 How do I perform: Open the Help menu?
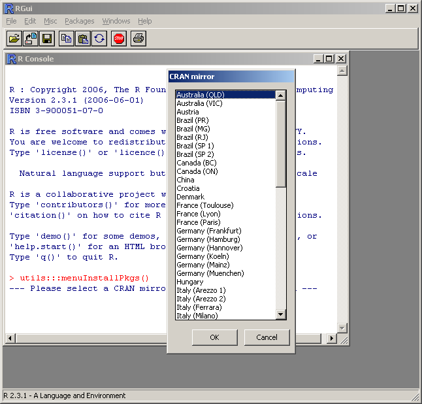[x=145, y=21]
